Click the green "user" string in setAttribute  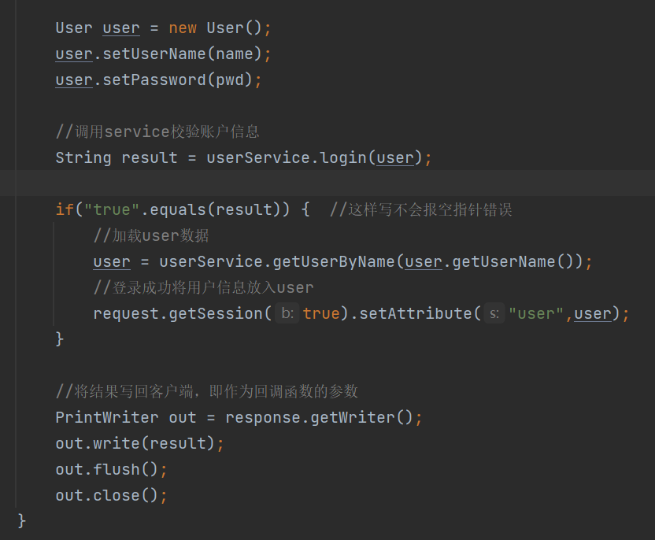[x=536, y=313]
